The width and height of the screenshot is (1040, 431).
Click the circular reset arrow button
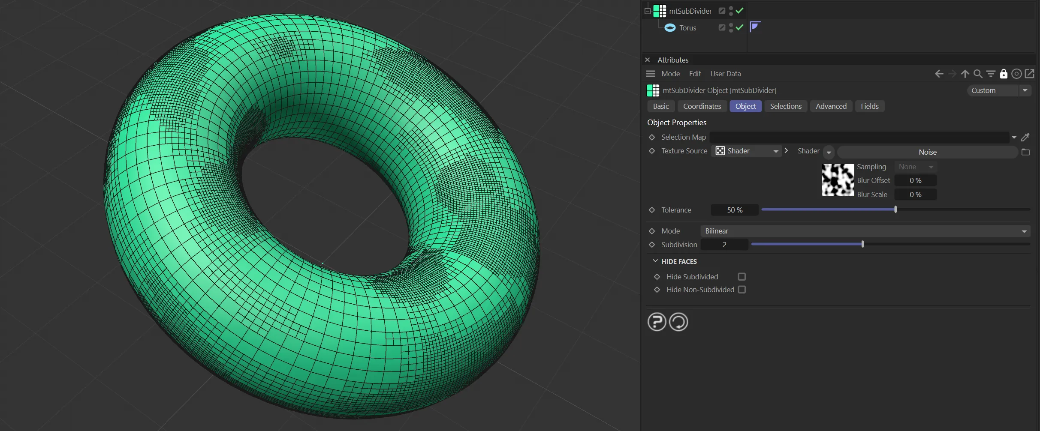(678, 322)
